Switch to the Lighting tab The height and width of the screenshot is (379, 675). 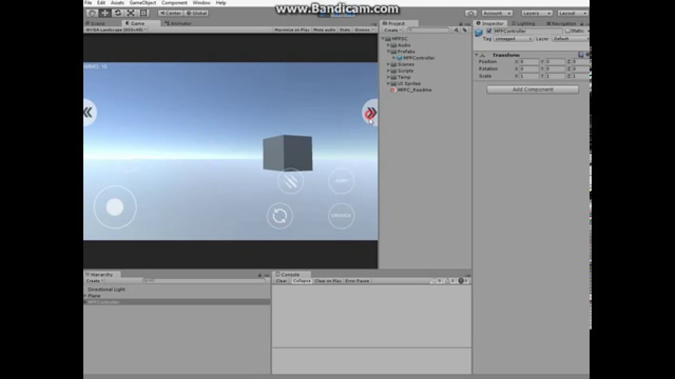tap(522, 24)
